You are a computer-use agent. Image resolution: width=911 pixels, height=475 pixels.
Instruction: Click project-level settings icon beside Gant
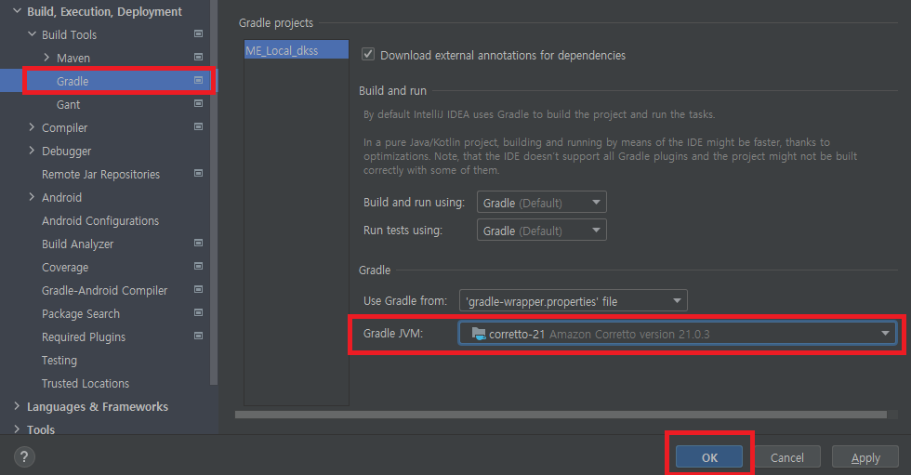point(198,103)
